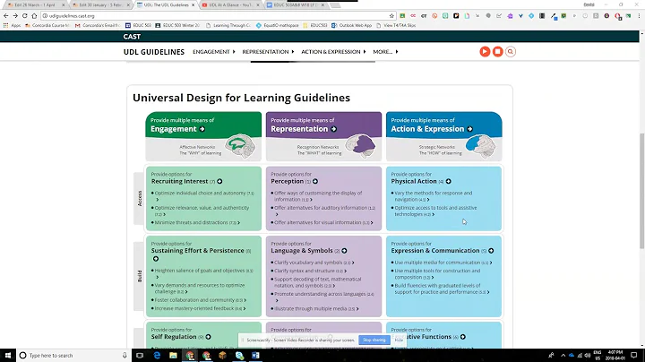
Task: Open Task View on the taskbar
Action: 140,356
